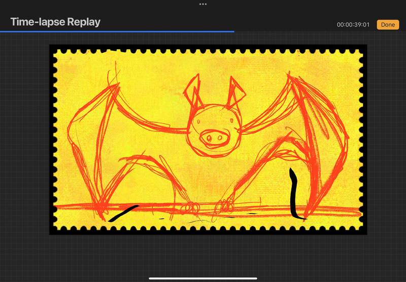Tap the slanted black stroke at bottom left
This screenshot has height=282, width=406.
click(122, 213)
